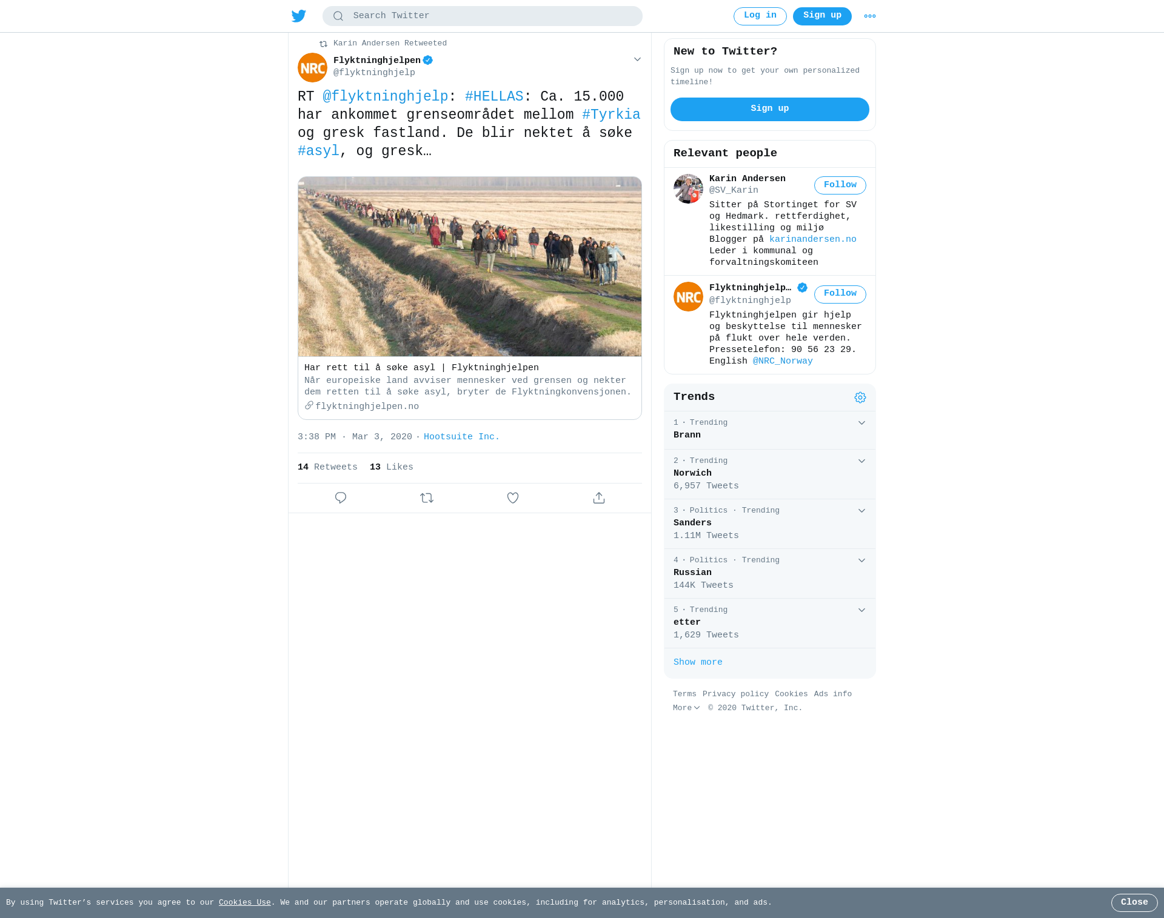Like the tweet with heart icon
This screenshot has height=918, width=1164.
click(513, 498)
